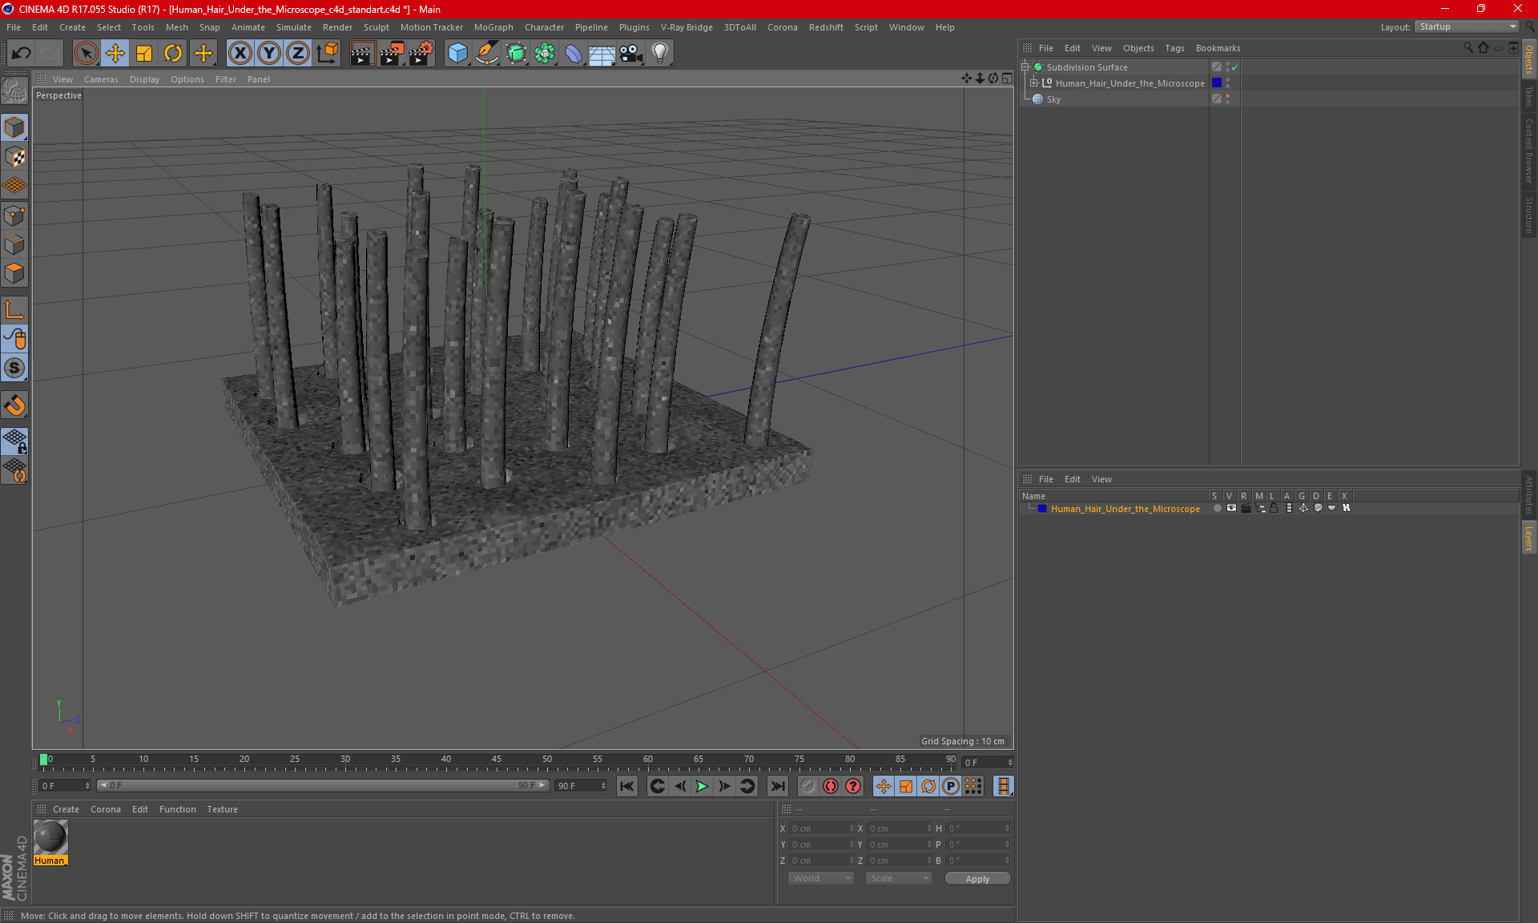Toggle layer Lock icon
Image resolution: width=1538 pixels, height=923 pixels.
click(1274, 508)
